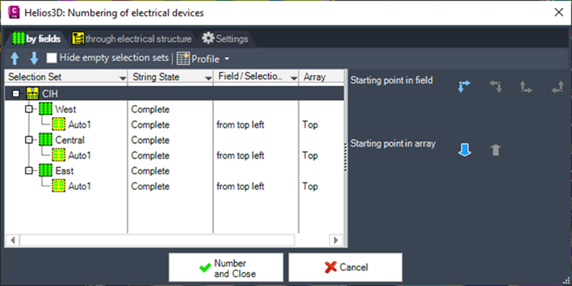Open String State column filter dropdown

(x=208, y=77)
